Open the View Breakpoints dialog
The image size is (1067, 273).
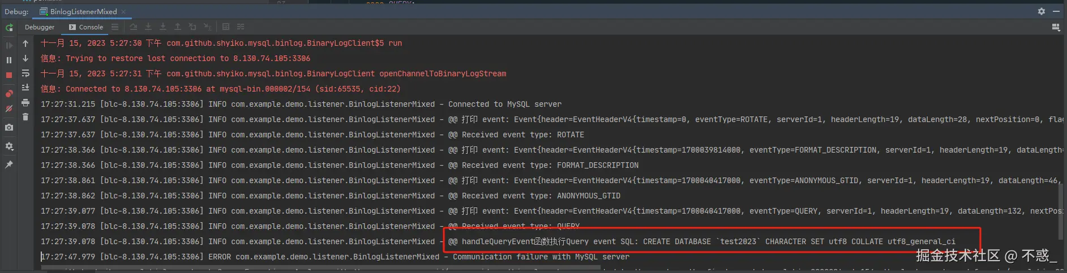tap(9, 94)
